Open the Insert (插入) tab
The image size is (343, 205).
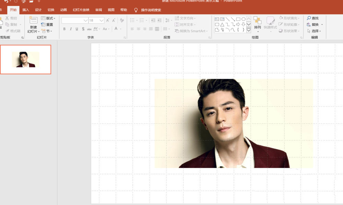click(x=26, y=10)
